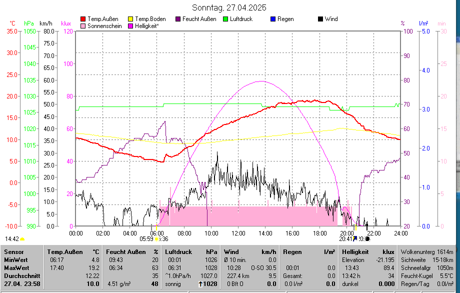This screenshot has width=460, height=293.
Task: Click the magenta Helligkeit legend swatch
Action: pyautogui.click(x=130, y=26)
